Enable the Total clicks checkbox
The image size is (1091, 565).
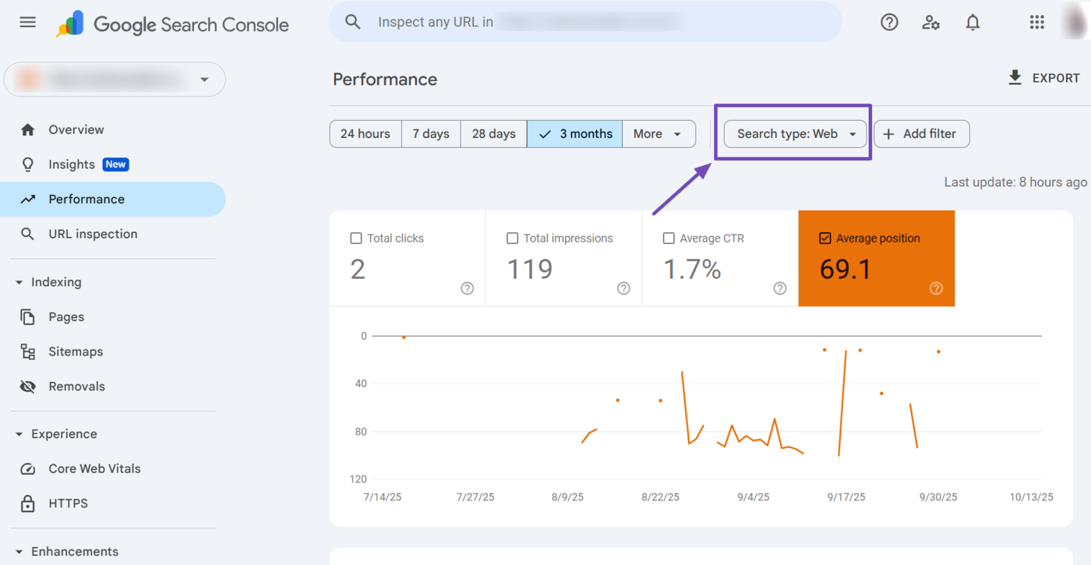(x=356, y=238)
